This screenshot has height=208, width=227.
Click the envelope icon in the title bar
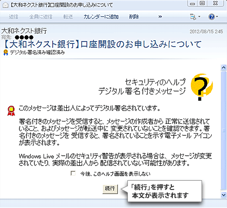[6, 5]
